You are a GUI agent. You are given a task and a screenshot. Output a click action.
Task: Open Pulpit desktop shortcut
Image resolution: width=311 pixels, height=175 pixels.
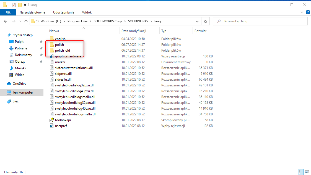tap(19, 42)
